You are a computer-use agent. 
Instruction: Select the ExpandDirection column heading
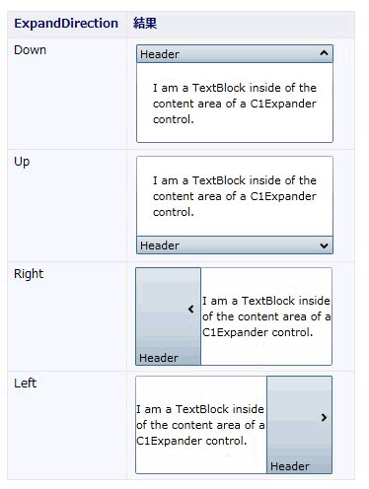pyautogui.click(x=66, y=24)
